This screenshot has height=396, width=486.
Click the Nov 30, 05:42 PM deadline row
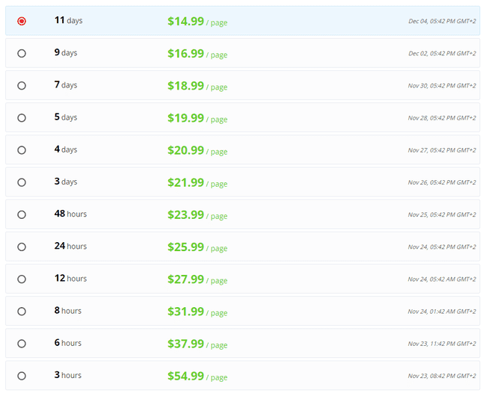243,85
